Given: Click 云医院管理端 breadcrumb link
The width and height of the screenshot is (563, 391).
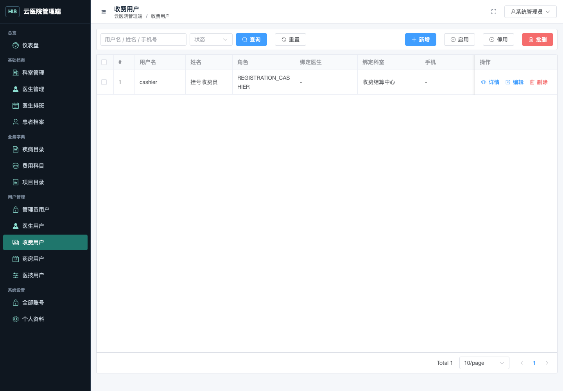Looking at the screenshot, I should tap(128, 16).
